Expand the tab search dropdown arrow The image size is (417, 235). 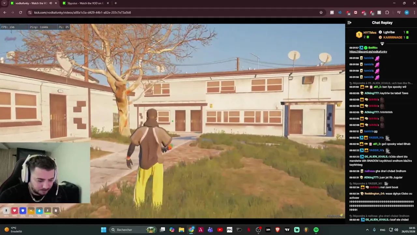coord(4,3)
